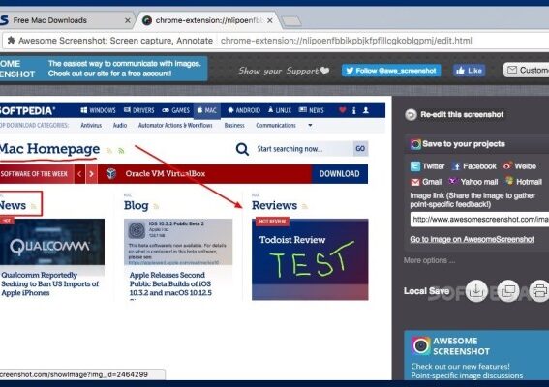Show next software of the week

click(x=91, y=174)
